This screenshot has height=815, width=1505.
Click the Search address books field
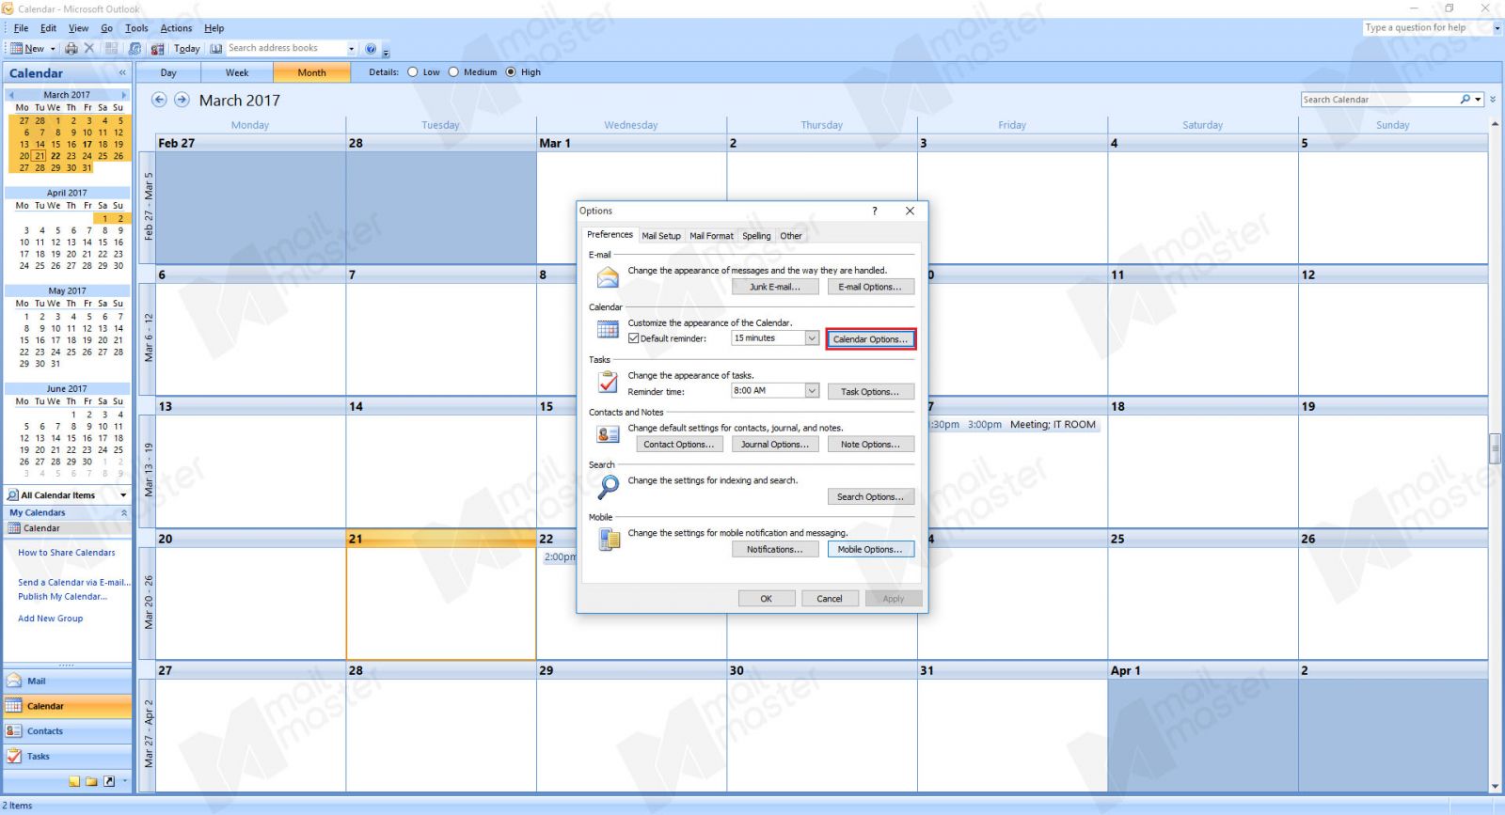point(286,48)
